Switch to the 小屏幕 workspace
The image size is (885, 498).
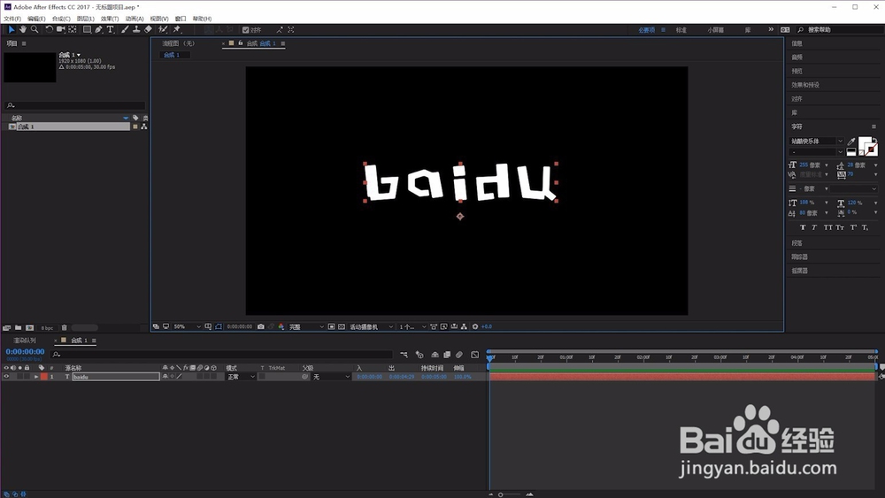pos(716,30)
